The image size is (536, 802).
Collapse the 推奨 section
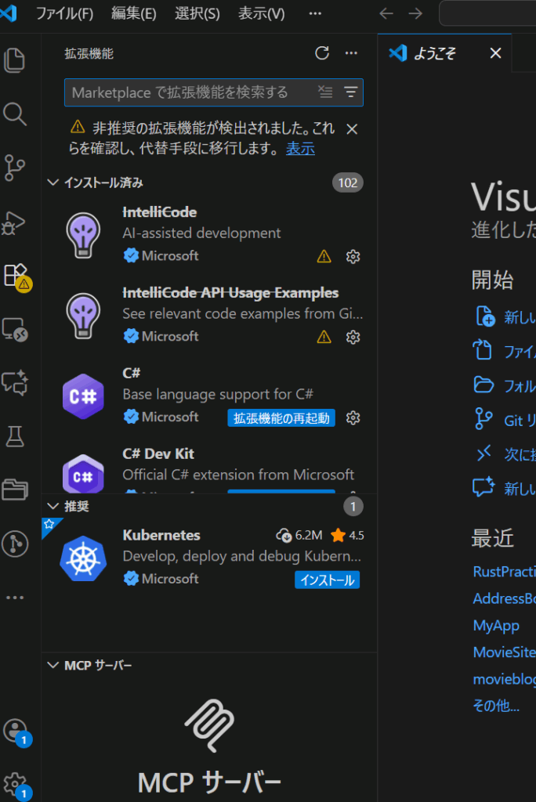coord(53,507)
